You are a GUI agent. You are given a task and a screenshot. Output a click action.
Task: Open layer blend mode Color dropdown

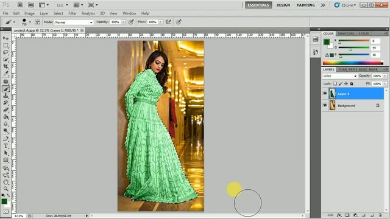coord(340,76)
